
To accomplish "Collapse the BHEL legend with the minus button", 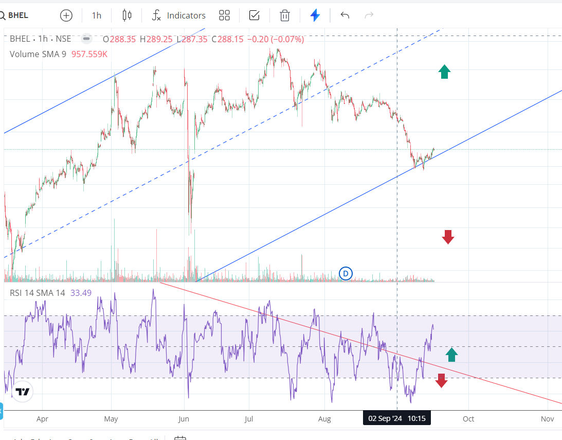I will (86, 39).
